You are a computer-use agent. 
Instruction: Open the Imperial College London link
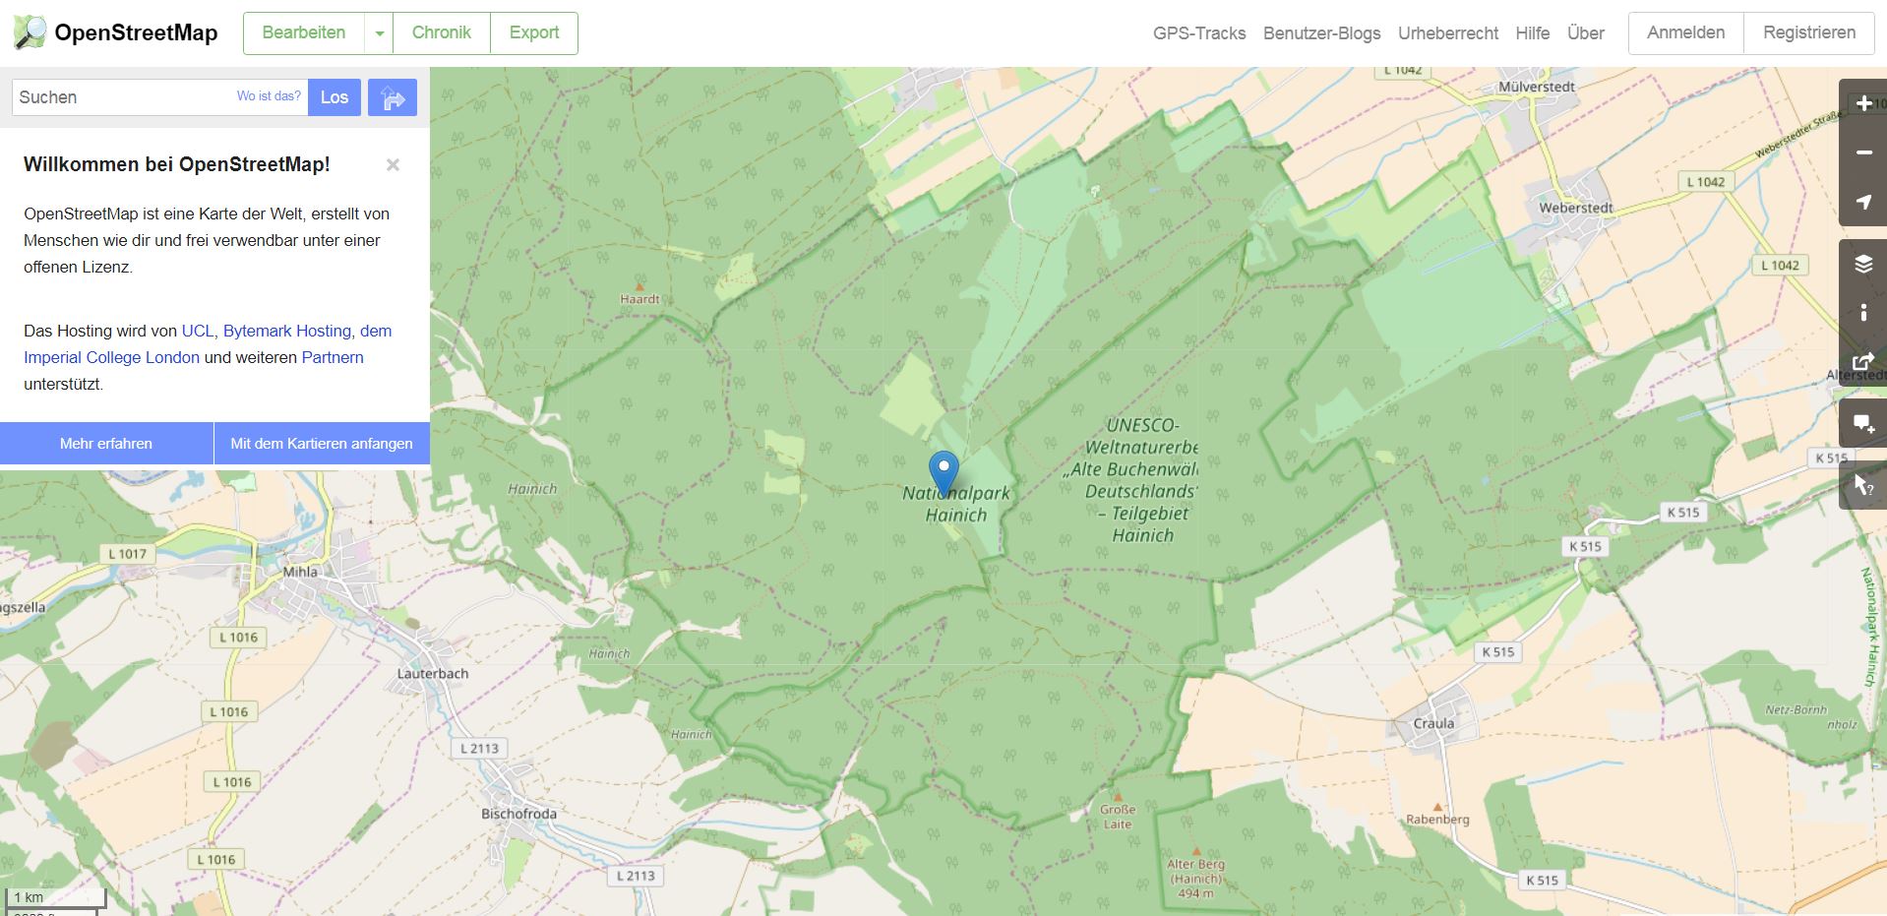(111, 357)
